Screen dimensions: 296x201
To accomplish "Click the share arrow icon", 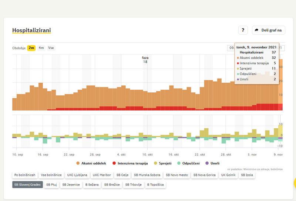I will pyautogui.click(x=256, y=30).
